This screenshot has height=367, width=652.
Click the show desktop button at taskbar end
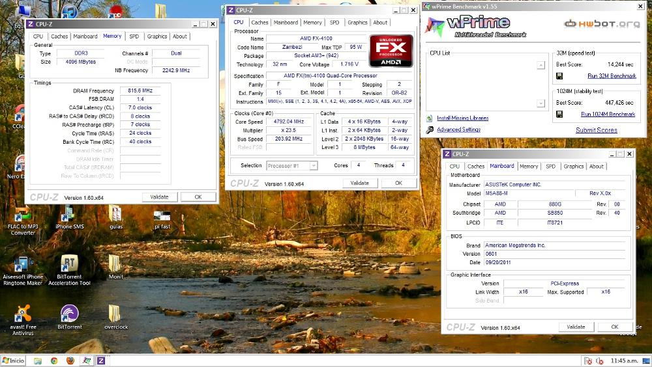click(x=647, y=360)
